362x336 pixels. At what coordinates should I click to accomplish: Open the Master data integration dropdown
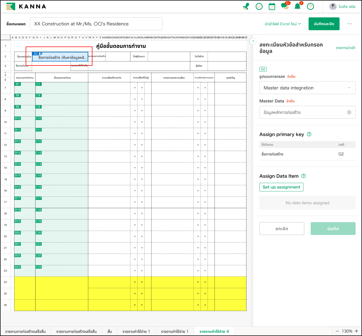click(x=307, y=88)
